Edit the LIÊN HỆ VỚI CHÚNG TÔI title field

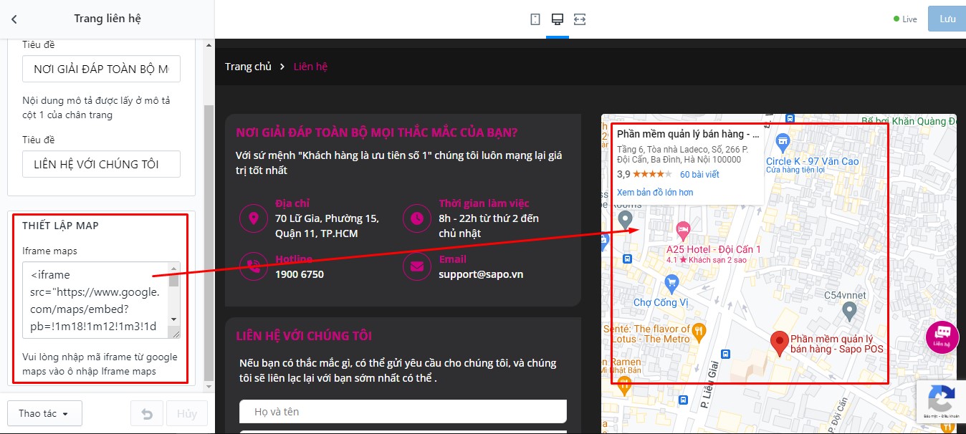(101, 164)
